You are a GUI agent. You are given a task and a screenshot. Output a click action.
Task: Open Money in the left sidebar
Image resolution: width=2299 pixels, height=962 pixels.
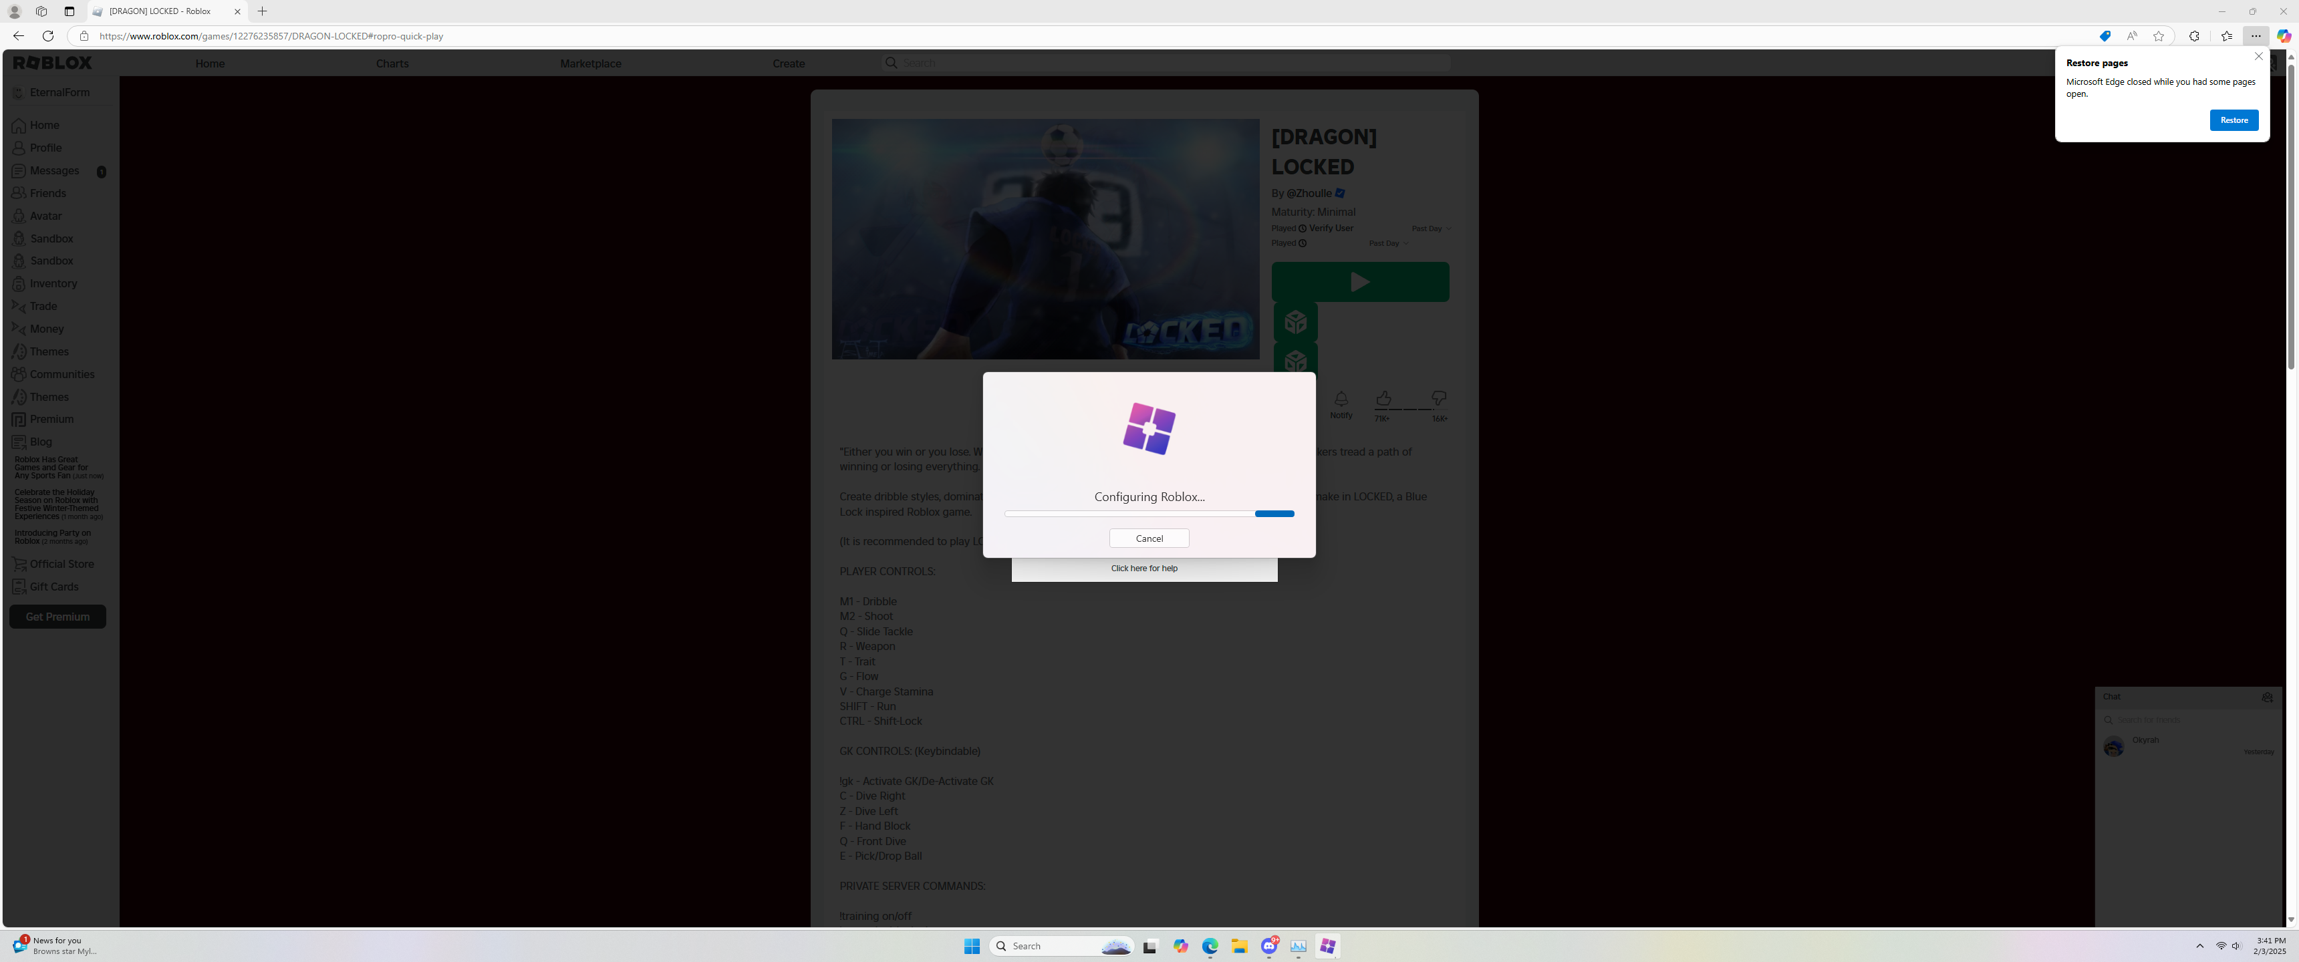[37, 329]
